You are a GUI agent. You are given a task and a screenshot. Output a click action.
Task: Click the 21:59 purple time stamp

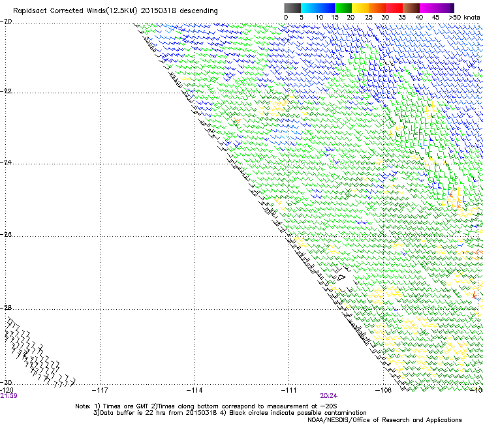[8, 396]
